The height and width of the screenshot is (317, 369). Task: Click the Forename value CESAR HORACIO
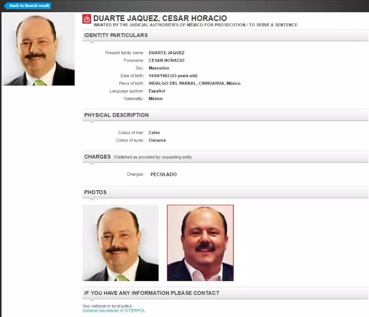point(166,60)
